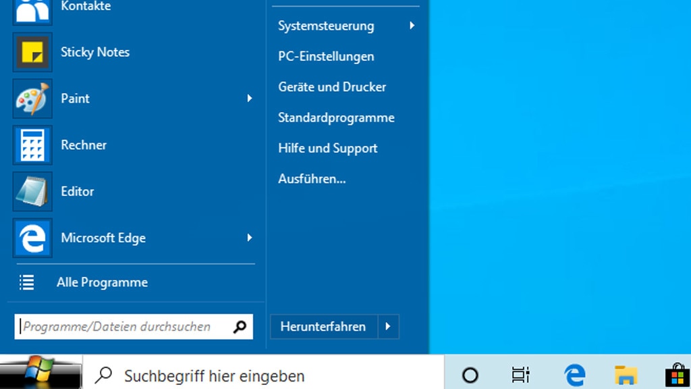Viewport: 691px width, 389px height.
Task: Open the Microsoft Store from the taskbar
Action: point(678,375)
